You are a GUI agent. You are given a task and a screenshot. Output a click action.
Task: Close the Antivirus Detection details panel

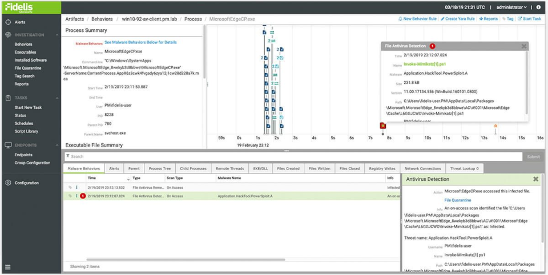pos(536,179)
